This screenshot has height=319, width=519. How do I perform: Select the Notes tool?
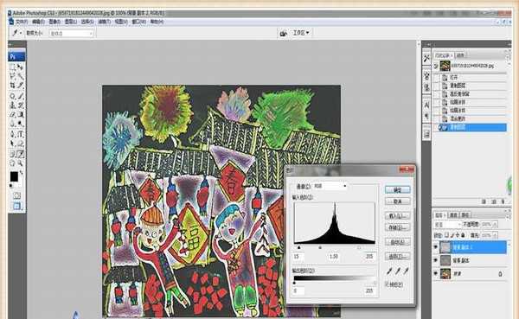[x=13, y=154]
